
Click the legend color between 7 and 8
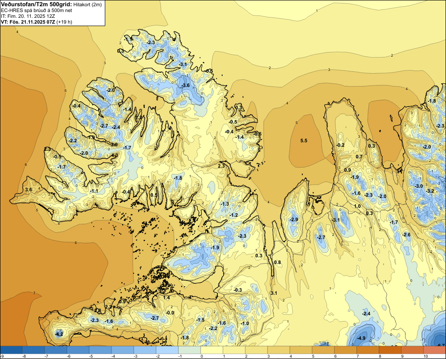[368, 350]
